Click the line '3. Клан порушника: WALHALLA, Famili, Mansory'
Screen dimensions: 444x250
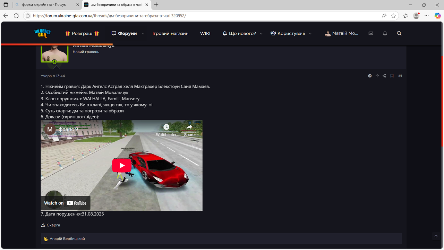90,99
